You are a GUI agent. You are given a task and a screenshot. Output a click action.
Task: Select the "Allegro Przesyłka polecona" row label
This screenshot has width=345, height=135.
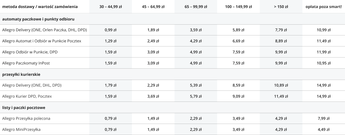coord(26,118)
